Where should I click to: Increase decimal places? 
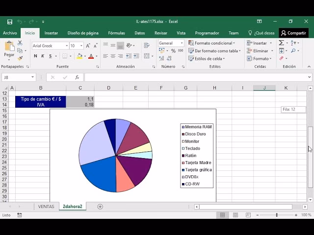tap(161, 58)
